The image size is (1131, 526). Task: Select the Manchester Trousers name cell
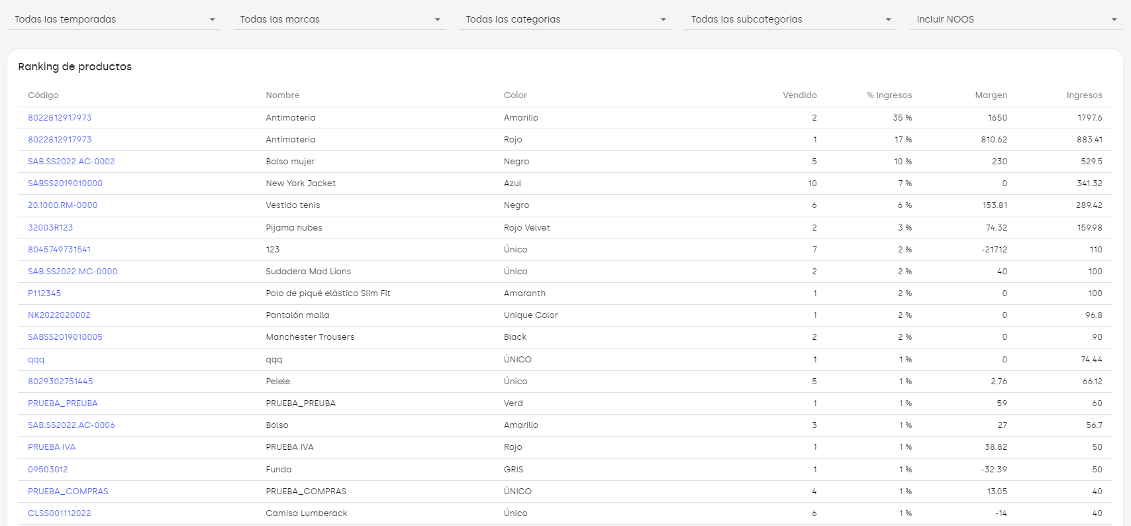(310, 337)
